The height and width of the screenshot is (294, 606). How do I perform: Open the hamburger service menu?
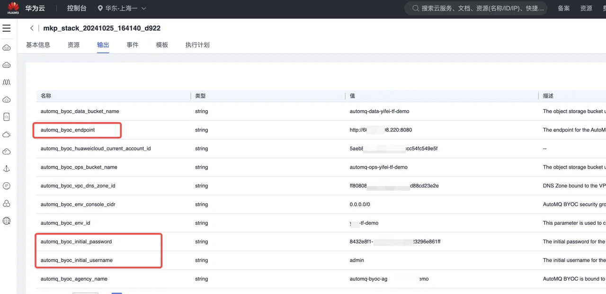click(x=7, y=28)
